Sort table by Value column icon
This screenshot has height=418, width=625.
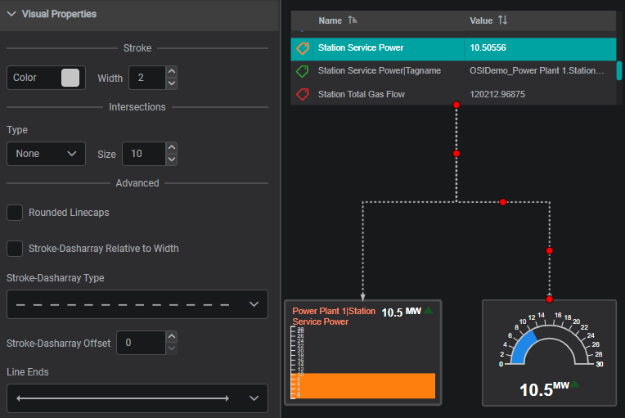pyautogui.click(x=502, y=20)
